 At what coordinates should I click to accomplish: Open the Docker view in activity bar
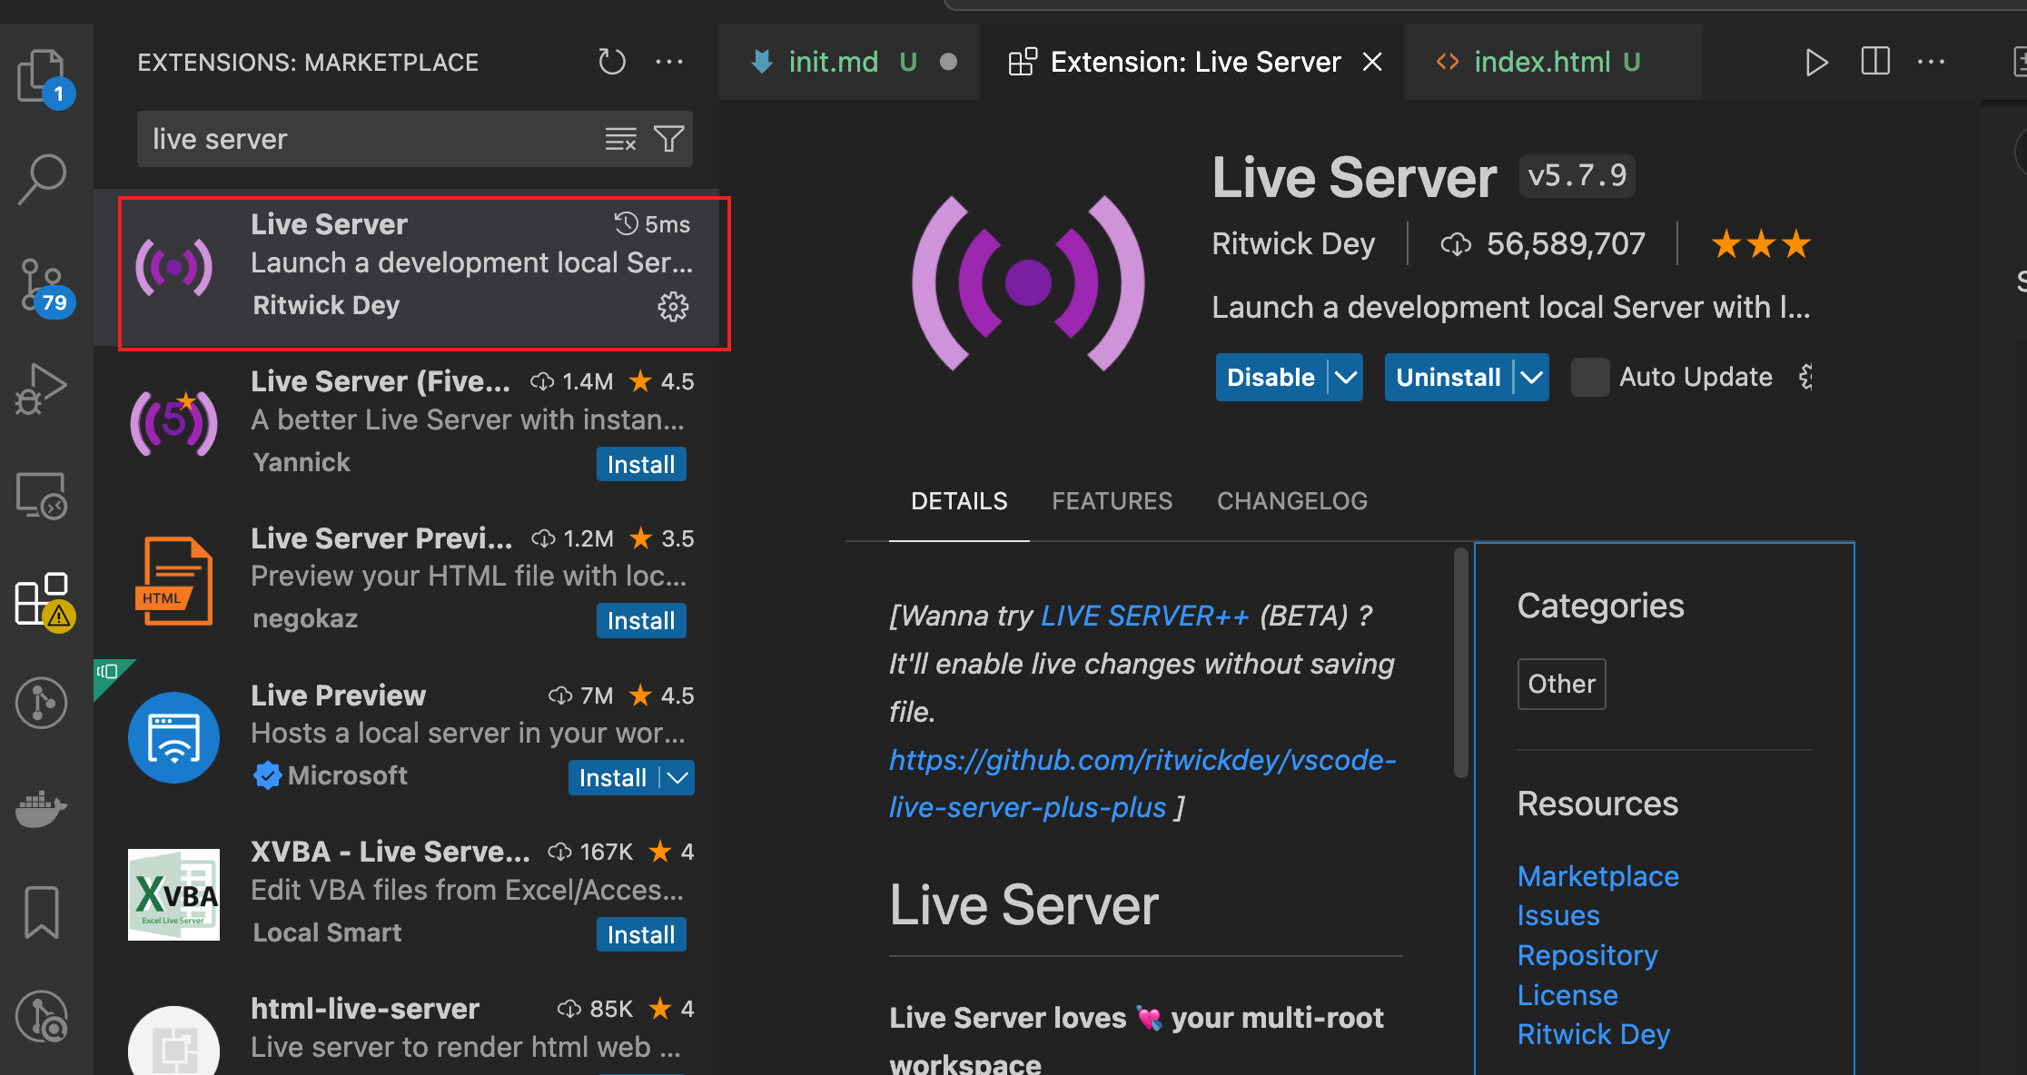tap(42, 808)
